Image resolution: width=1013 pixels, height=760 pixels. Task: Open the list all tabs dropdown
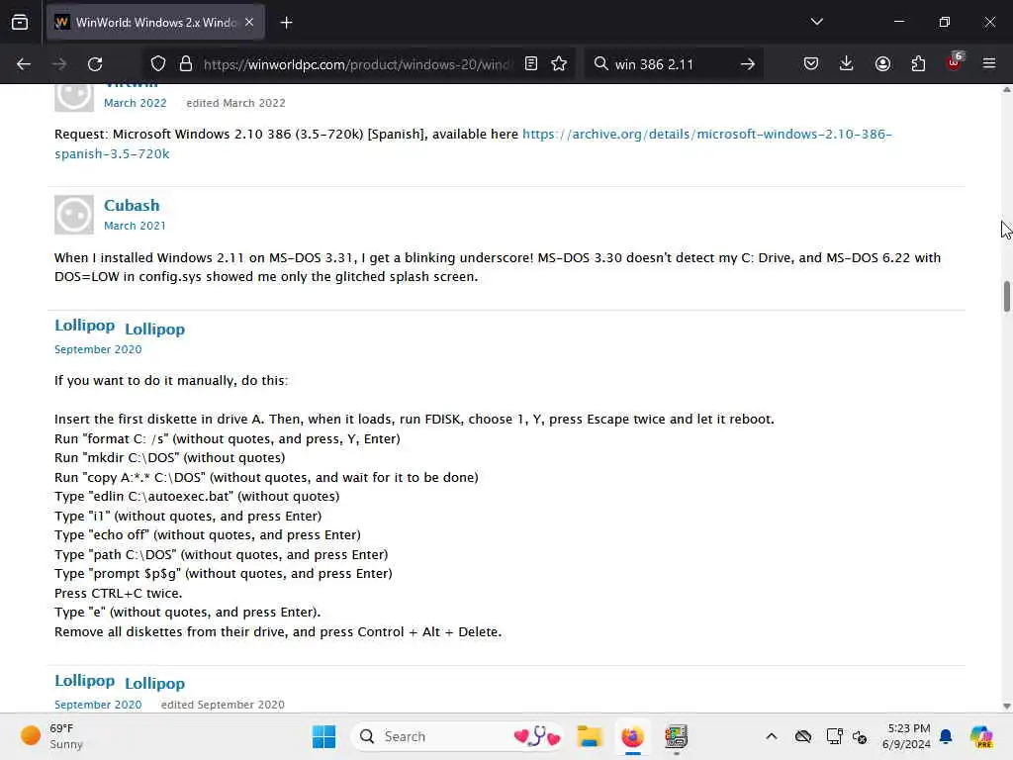click(816, 22)
